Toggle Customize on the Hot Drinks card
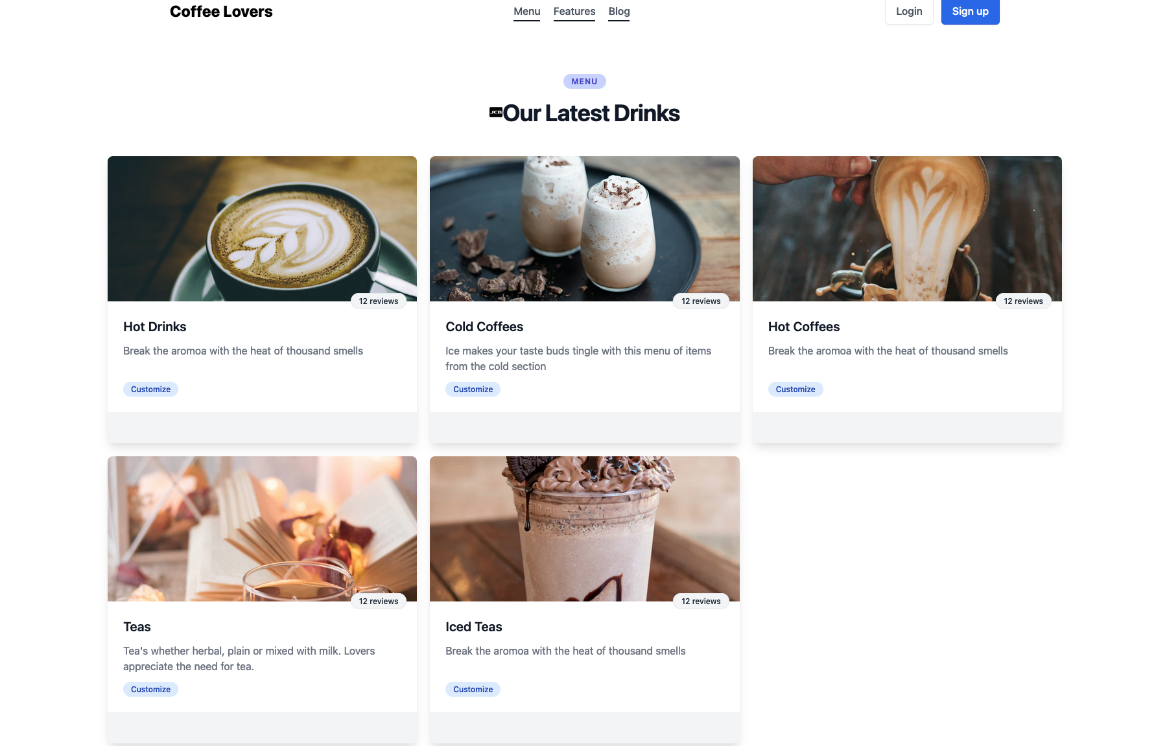Viewport: 1167px width, 746px height. pyautogui.click(x=150, y=389)
